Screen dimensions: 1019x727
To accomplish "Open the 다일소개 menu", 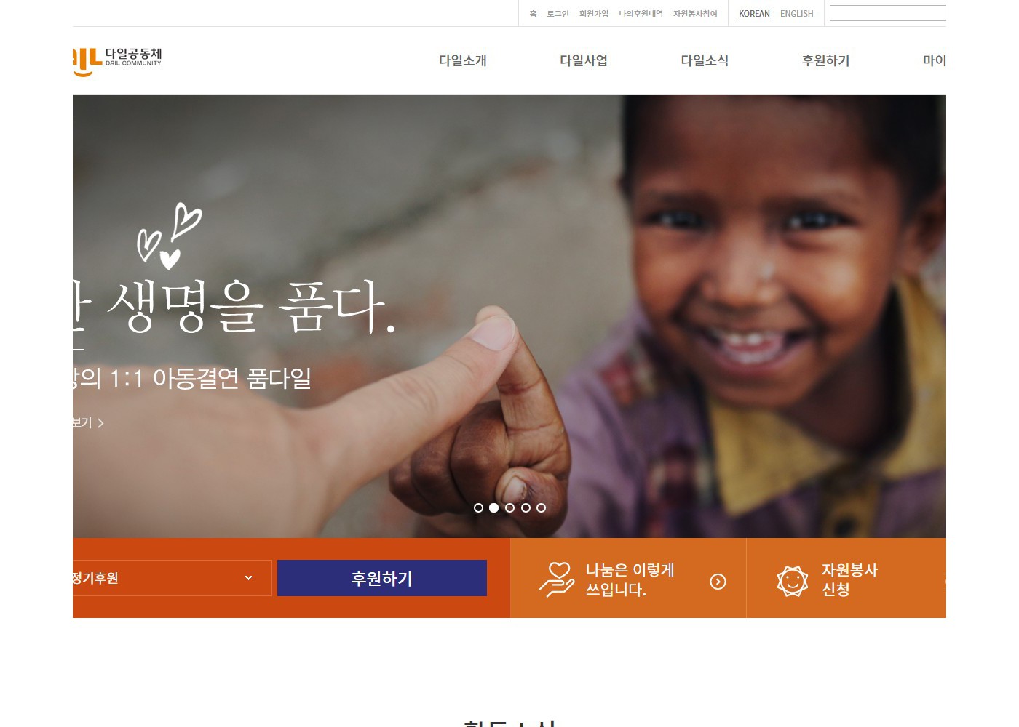I will coord(462,60).
